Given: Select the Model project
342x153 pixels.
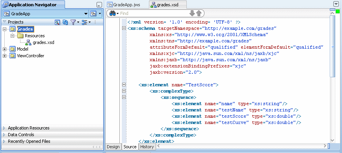Looking at the screenshot, I should pyautogui.click(x=23, y=49).
